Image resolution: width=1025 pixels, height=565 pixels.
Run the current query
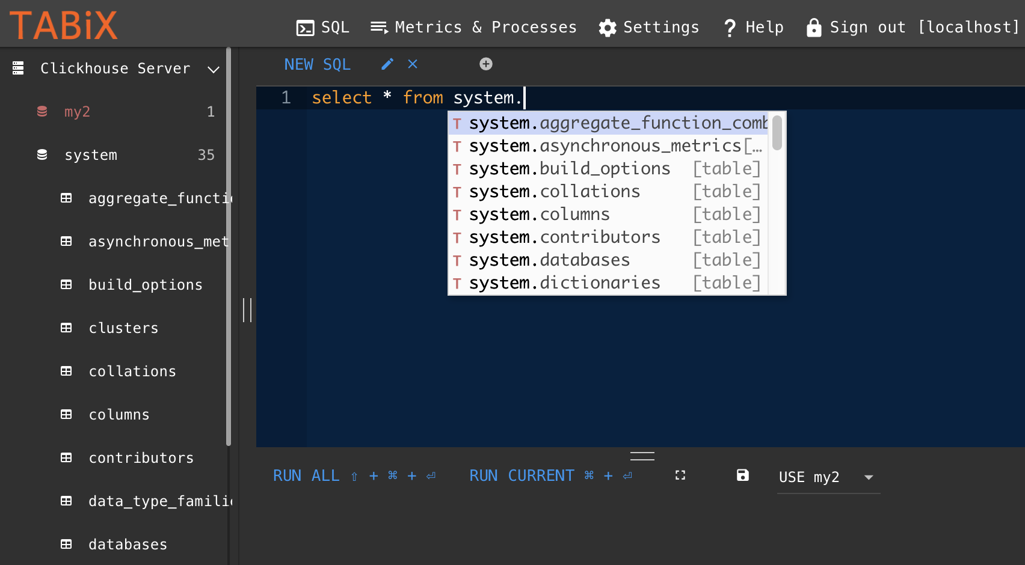click(550, 476)
